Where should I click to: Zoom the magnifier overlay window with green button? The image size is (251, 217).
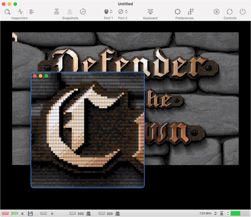(x=47, y=76)
